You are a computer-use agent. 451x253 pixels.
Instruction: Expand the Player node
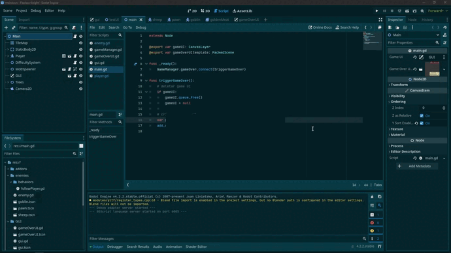pos(8,56)
